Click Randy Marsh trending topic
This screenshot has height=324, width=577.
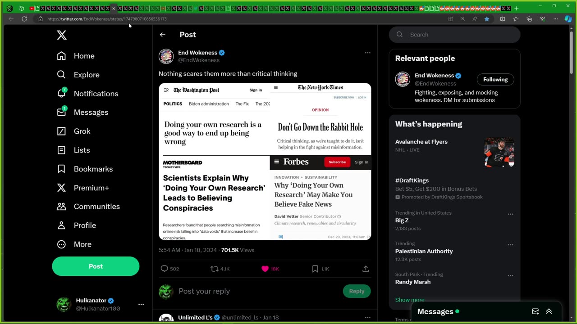(x=413, y=282)
